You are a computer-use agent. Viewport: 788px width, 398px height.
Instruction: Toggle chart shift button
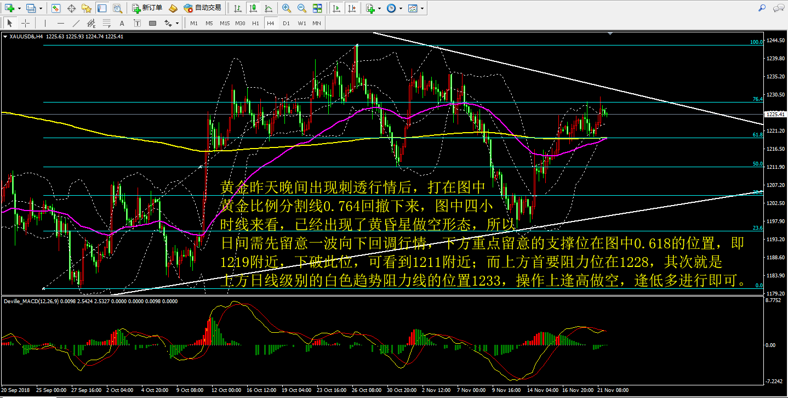351,8
